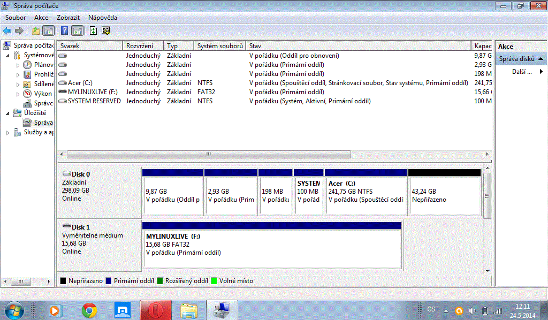The width and height of the screenshot is (548, 320).
Task: Open the Windows Start button
Action: pyautogui.click(x=14, y=310)
